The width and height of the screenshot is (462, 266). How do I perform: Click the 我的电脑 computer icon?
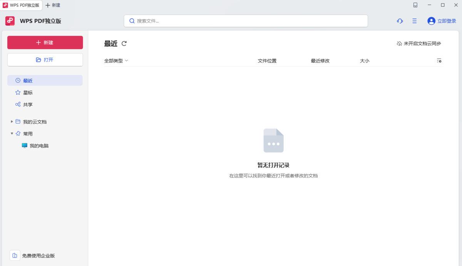point(24,146)
